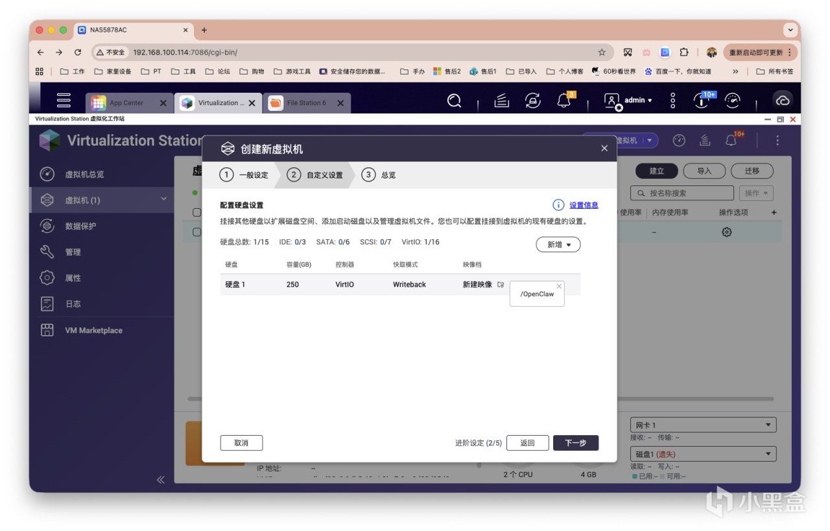Click 下一步 to continue
Screen dimensions: 830x531
tap(576, 443)
